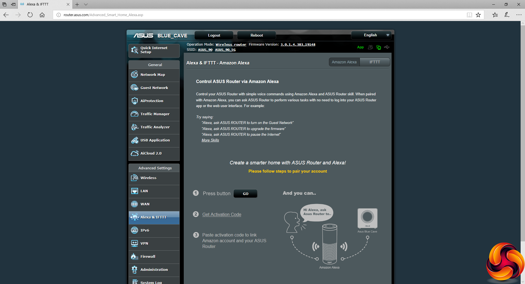Open the Traffic Analyzer pulse icon
The width and height of the screenshot is (525, 284).
click(135, 127)
